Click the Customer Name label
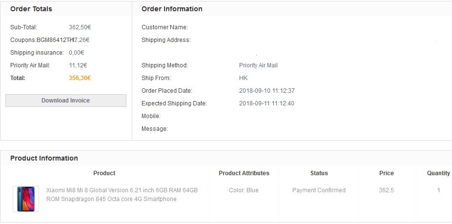452x224 pixels. tap(164, 27)
